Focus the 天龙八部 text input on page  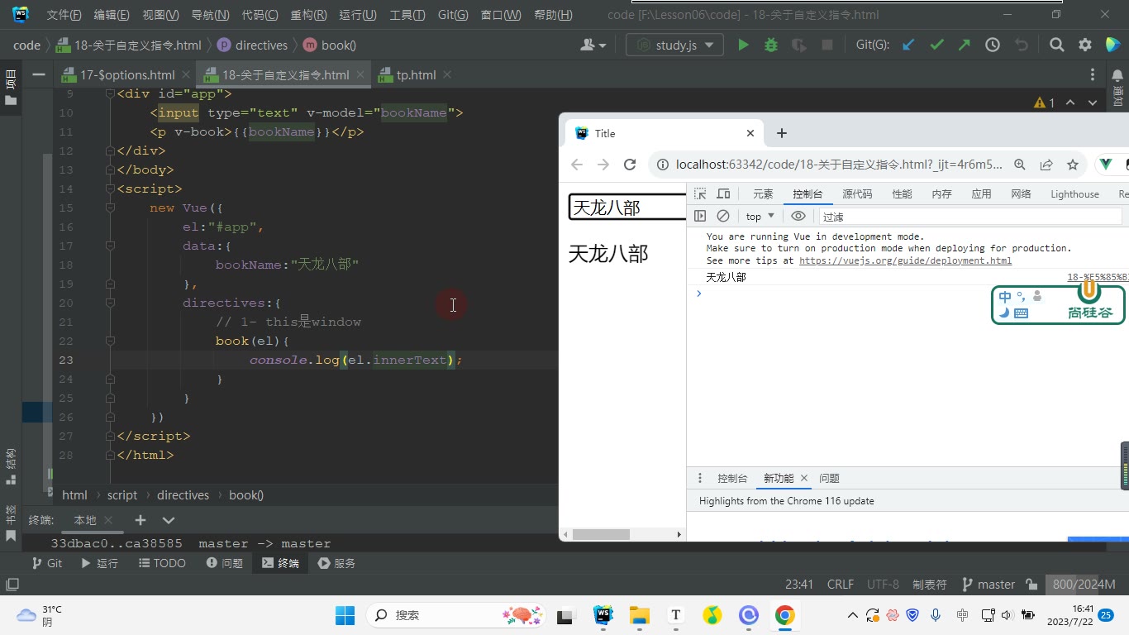pyautogui.click(x=628, y=208)
